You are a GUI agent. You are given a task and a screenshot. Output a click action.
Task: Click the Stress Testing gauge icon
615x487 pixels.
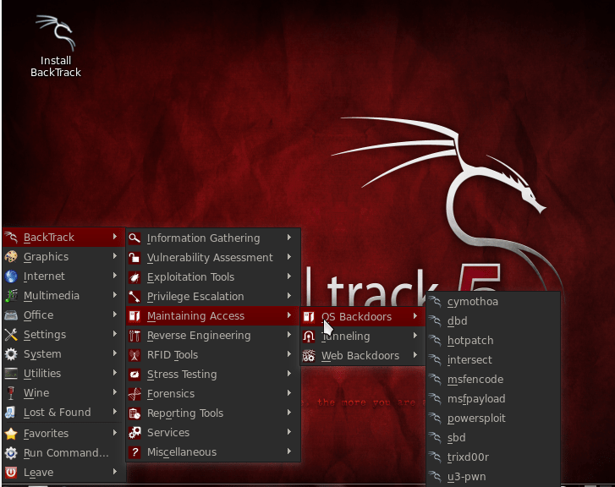[135, 375]
